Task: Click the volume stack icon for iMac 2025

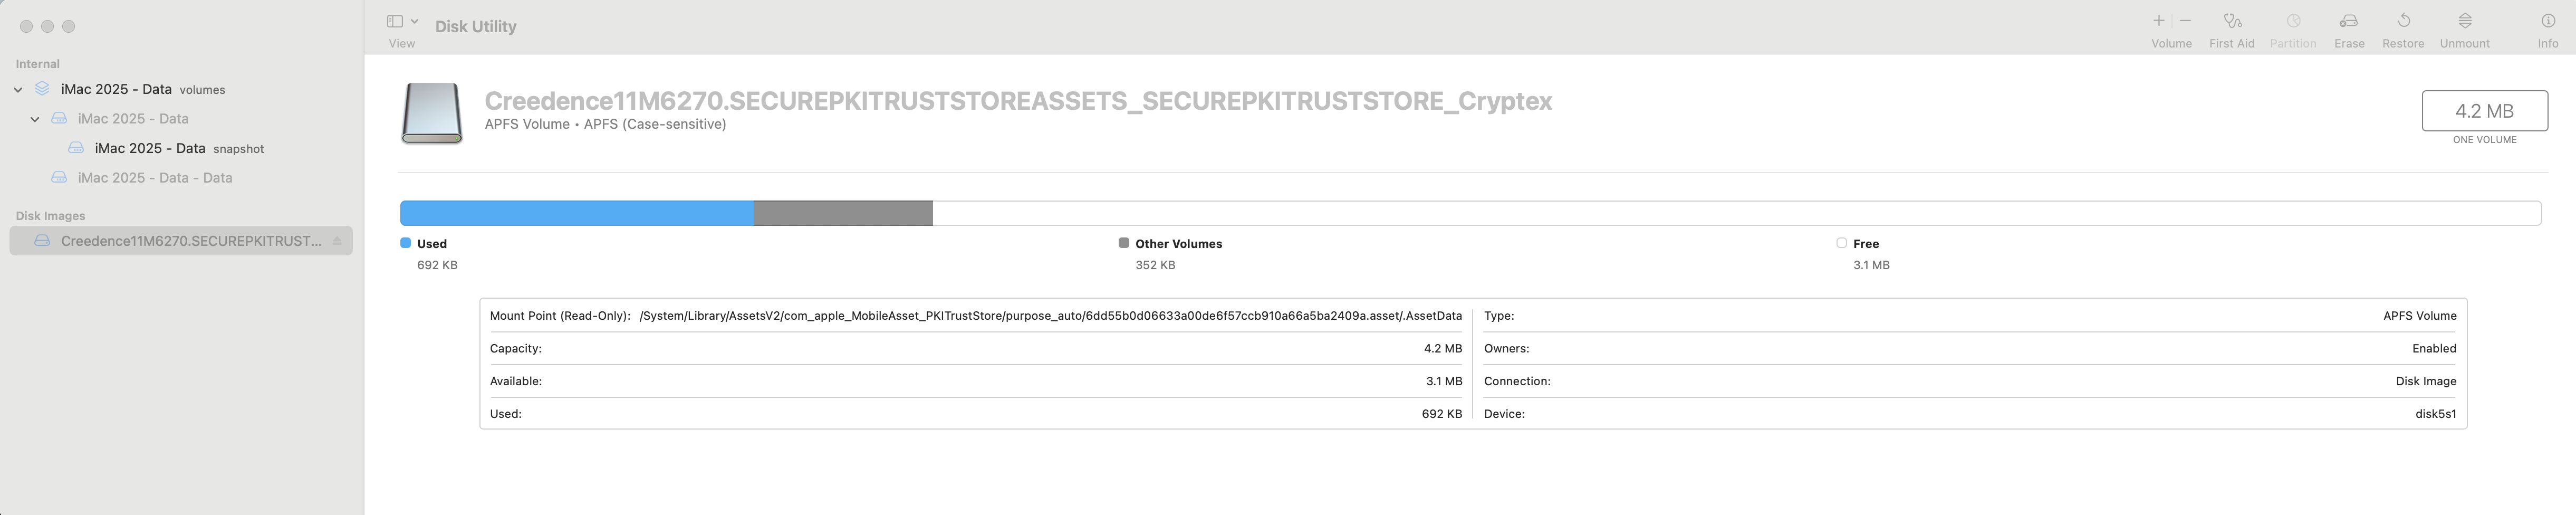Action: (42, 89)
